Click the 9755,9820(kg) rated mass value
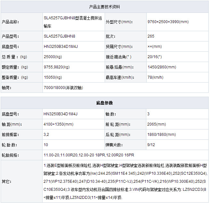The image size is (210, 203). click(57, 67)
